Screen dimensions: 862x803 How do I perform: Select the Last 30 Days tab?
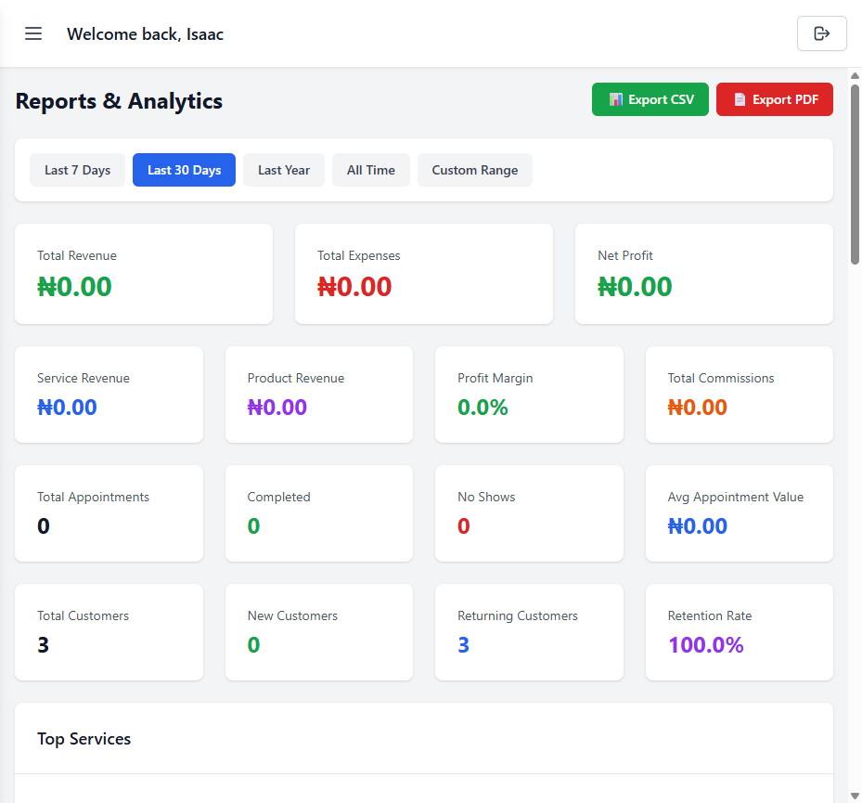[x=184, y=170]
